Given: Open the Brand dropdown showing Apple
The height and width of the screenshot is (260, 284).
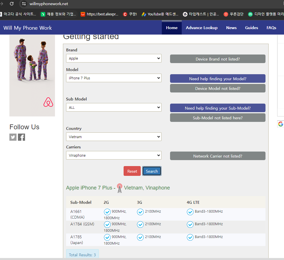Looking at the screenshot, I should 114,58.
